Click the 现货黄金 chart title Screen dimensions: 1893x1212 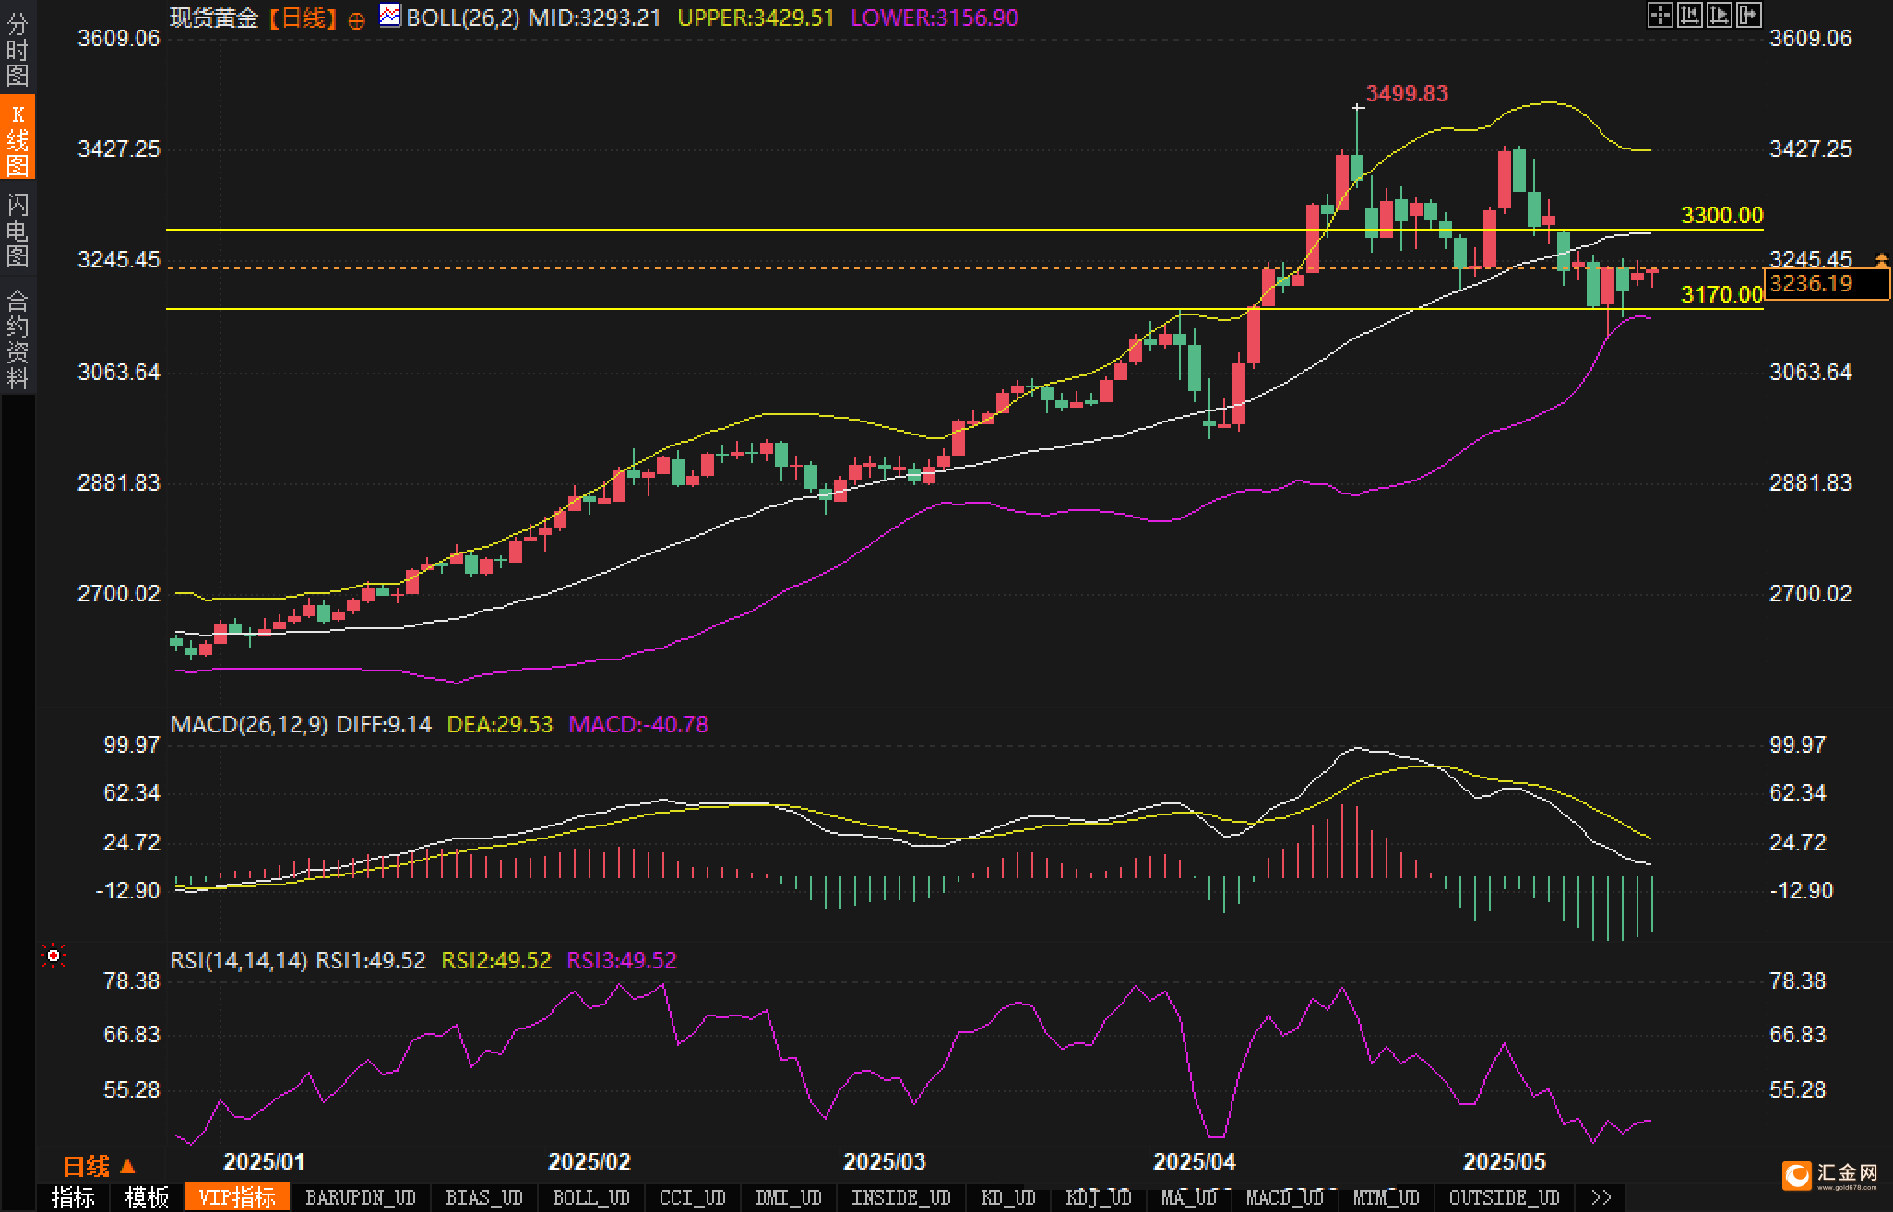tap(214, 18)
